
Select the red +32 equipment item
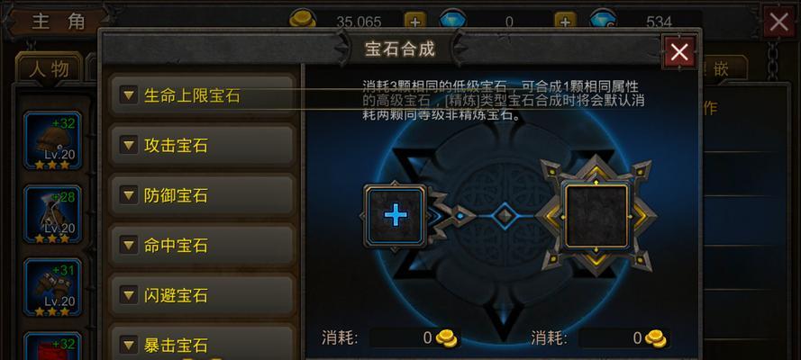click(x=52, y=346)
